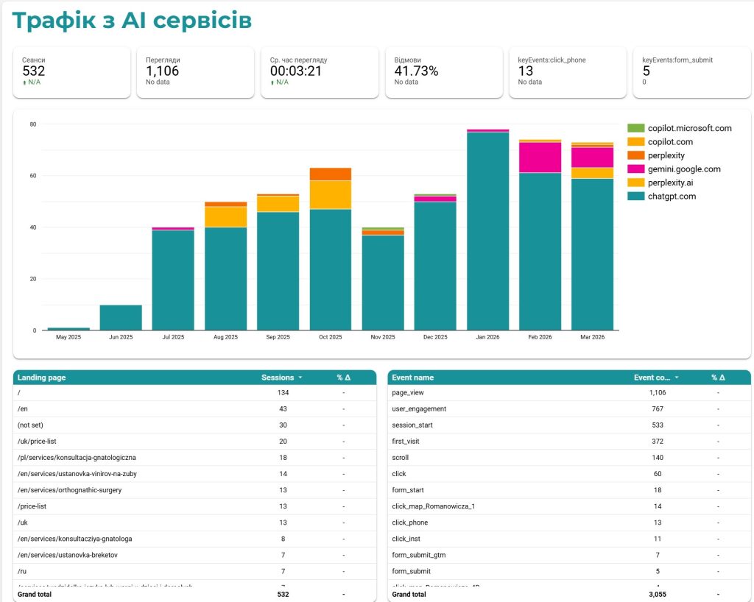Click the orange perplexity segment in Oct 2025
The height and width of the screenshot is (602, 754).
coord(331,174)
